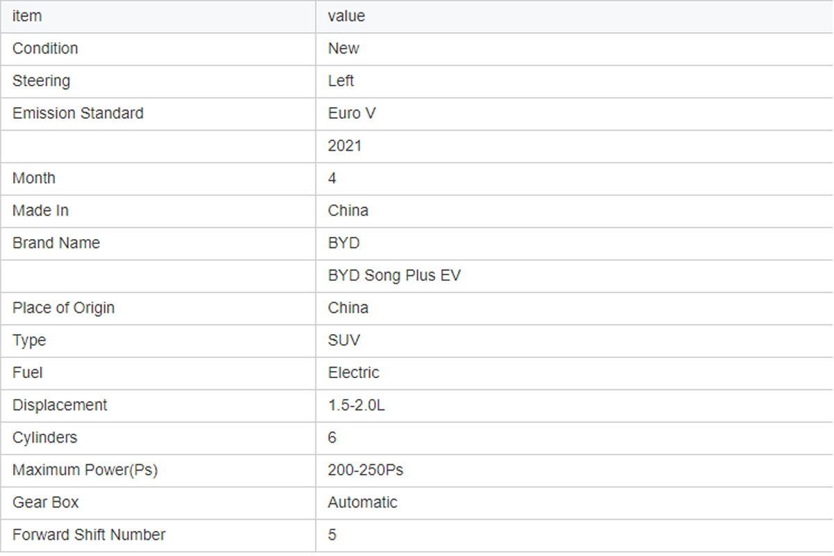Viewport: 834px width, 556px height.
Task: Select the 'Steering' row label
Action: 41,81
